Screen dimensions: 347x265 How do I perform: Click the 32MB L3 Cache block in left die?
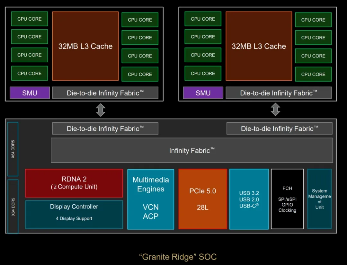(x=85, y=46)
